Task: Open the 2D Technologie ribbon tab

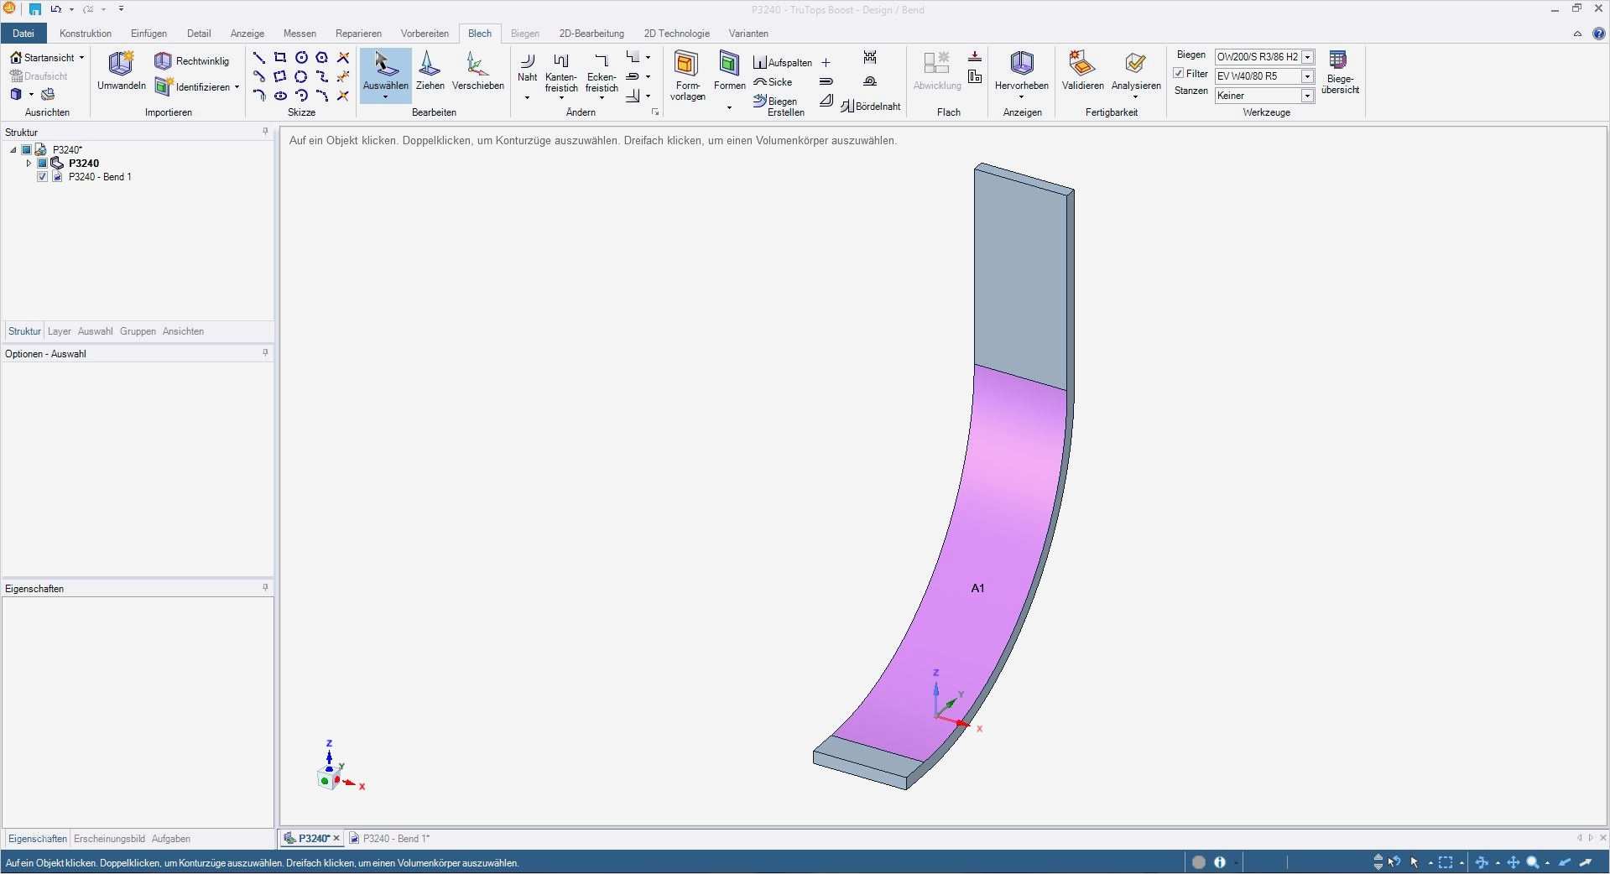Action: pyautogui.click(x=676, y=34)
